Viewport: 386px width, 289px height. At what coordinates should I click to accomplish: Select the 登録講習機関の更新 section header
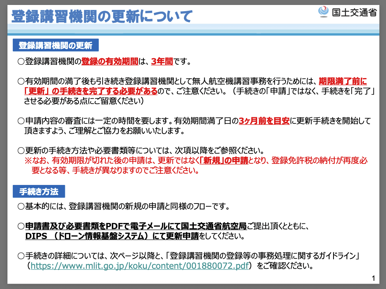55,45
